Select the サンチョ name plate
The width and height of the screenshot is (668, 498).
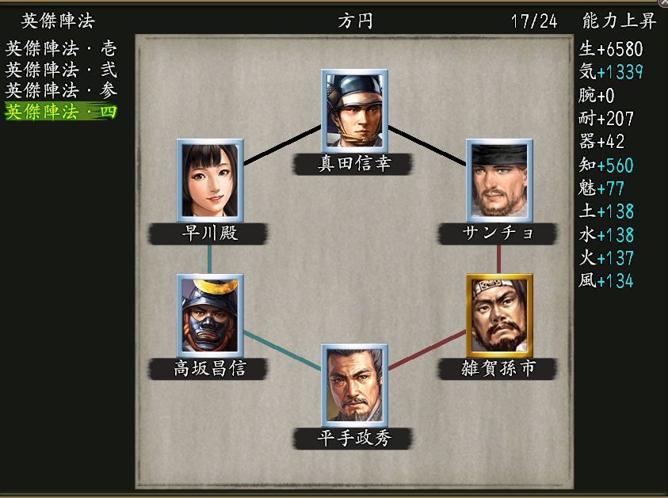coord(498,234)
